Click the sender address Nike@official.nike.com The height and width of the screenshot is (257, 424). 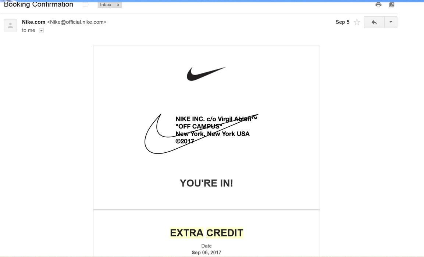(77, 22)
